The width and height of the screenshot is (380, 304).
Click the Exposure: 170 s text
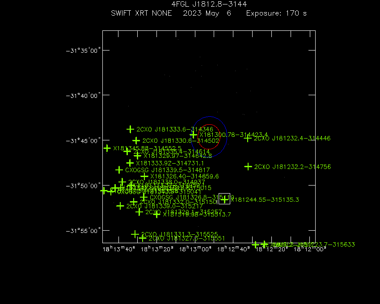pyautogui.click(x=277, y=13)
